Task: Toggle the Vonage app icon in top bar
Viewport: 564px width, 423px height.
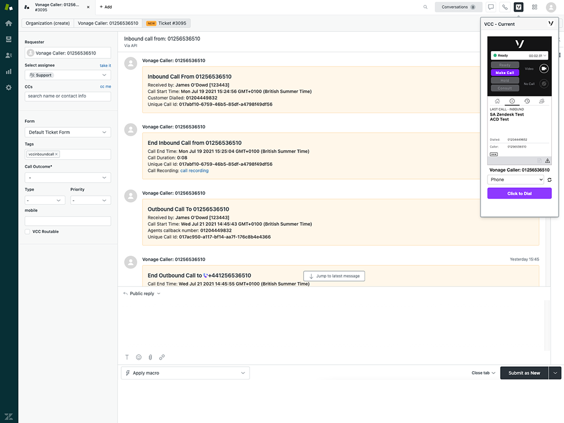Action: point(519,7)
